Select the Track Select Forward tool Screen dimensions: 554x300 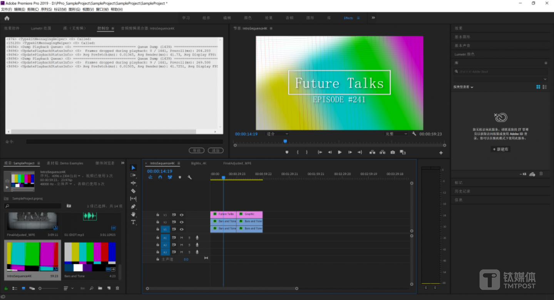(133, 175)
